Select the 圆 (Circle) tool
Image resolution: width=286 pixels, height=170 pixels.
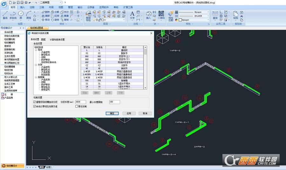coord(21,15)
